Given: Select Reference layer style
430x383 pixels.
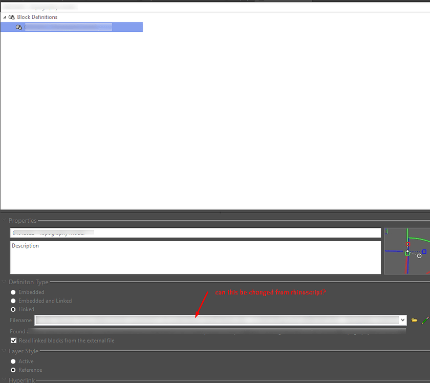Looking at the screenshot, I should 13,370.
